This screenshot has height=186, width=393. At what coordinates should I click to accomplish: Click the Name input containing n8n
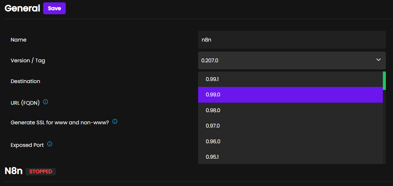click(292, 39)
